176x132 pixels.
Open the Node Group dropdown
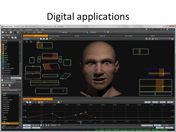11,90
